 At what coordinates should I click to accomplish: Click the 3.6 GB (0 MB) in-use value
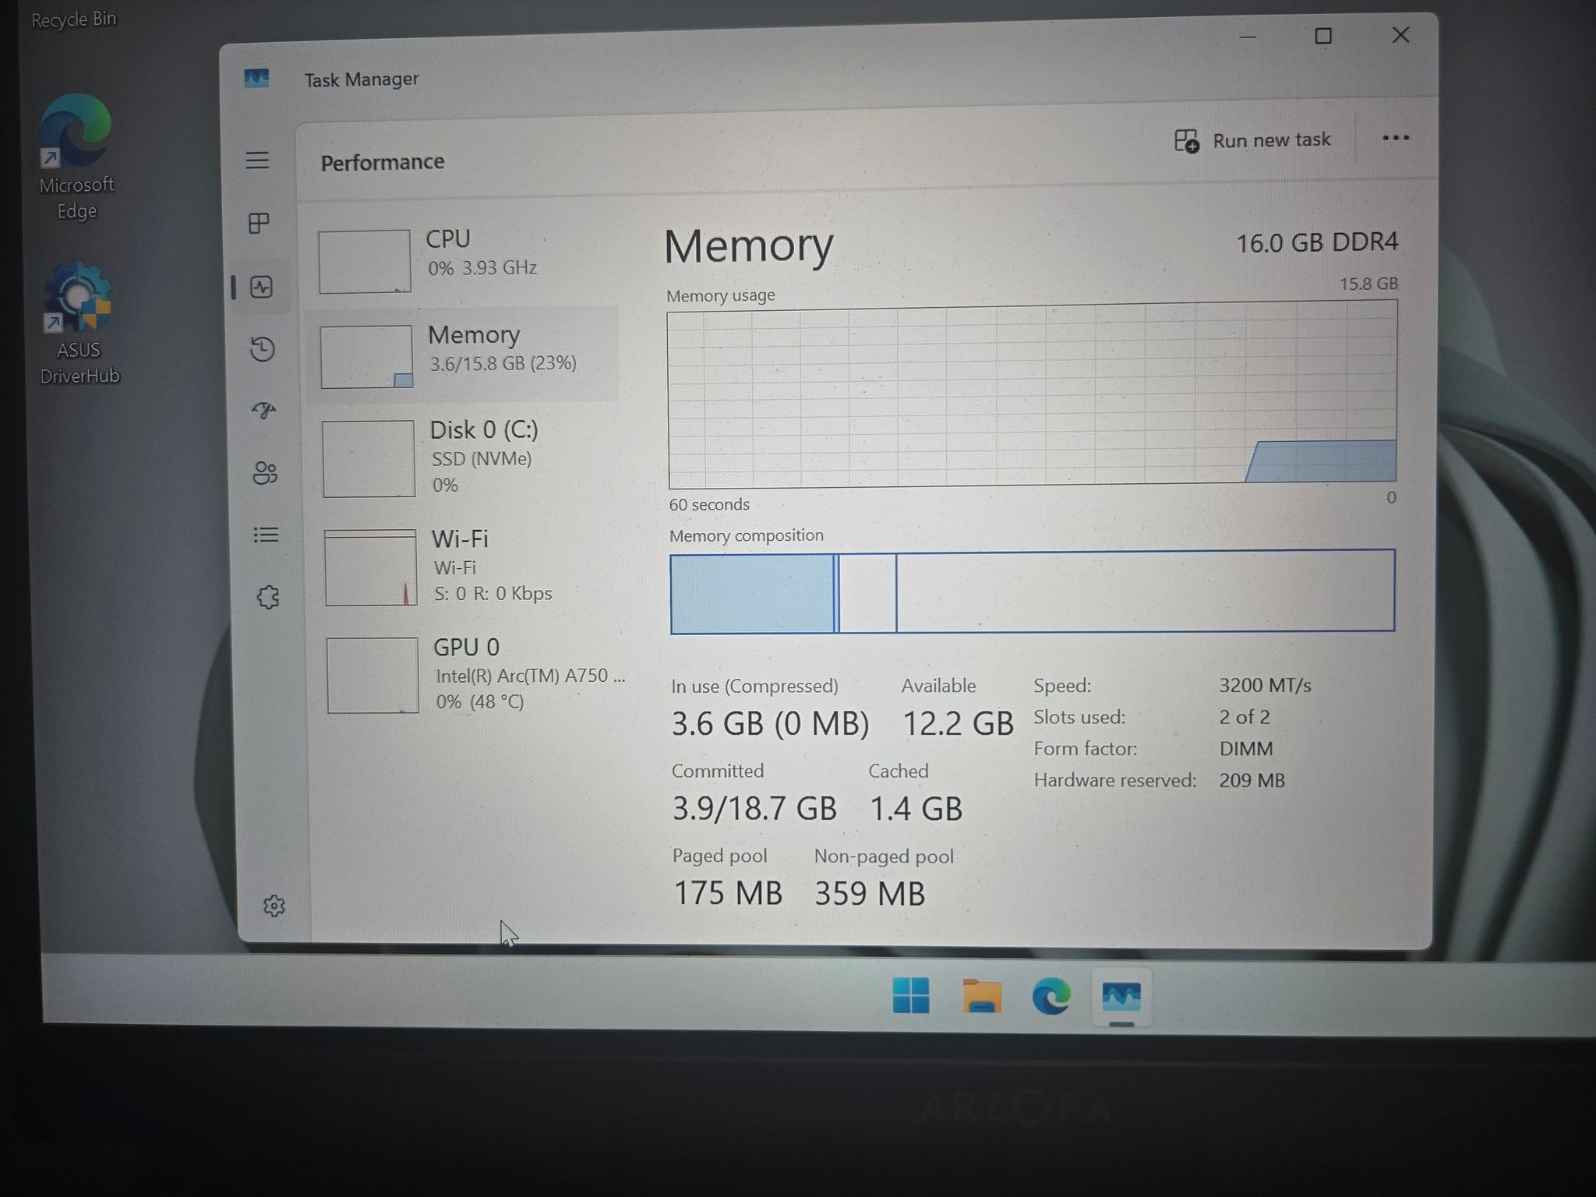[770, 723]
